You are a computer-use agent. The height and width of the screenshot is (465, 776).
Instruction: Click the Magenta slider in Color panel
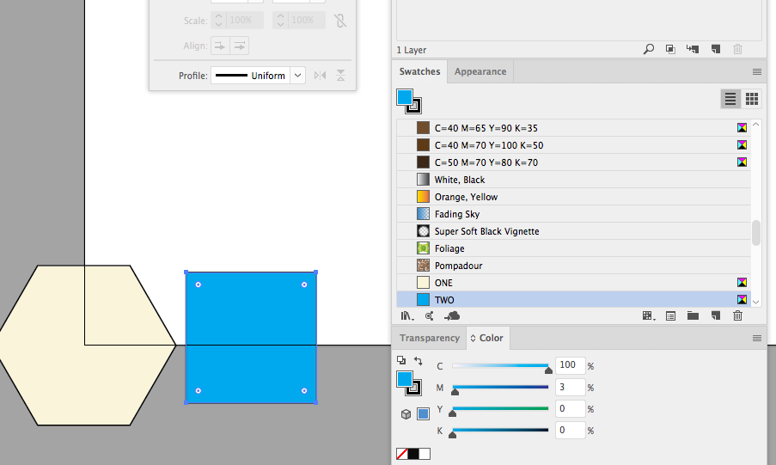click(500, 388)
